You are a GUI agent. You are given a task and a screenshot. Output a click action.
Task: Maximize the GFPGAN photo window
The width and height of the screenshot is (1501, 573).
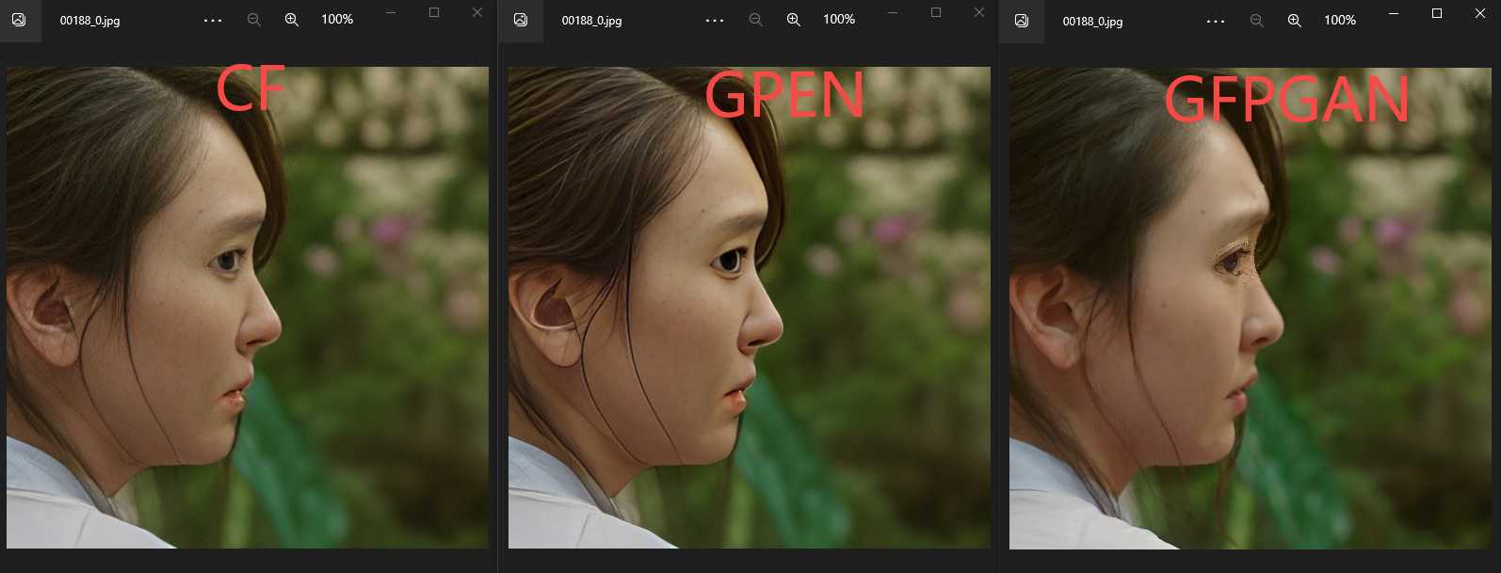[x=1437, y=13]
